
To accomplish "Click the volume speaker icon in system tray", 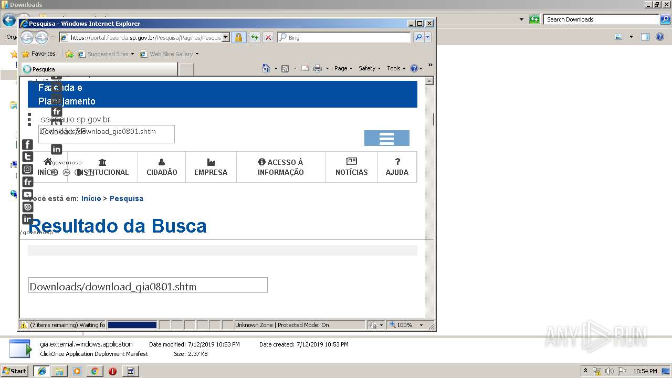I will (609, 371).
